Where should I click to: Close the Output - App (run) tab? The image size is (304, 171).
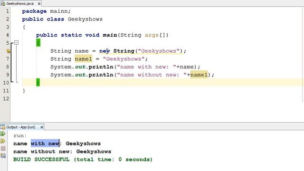pyautogui.click(x=42, y=127)
